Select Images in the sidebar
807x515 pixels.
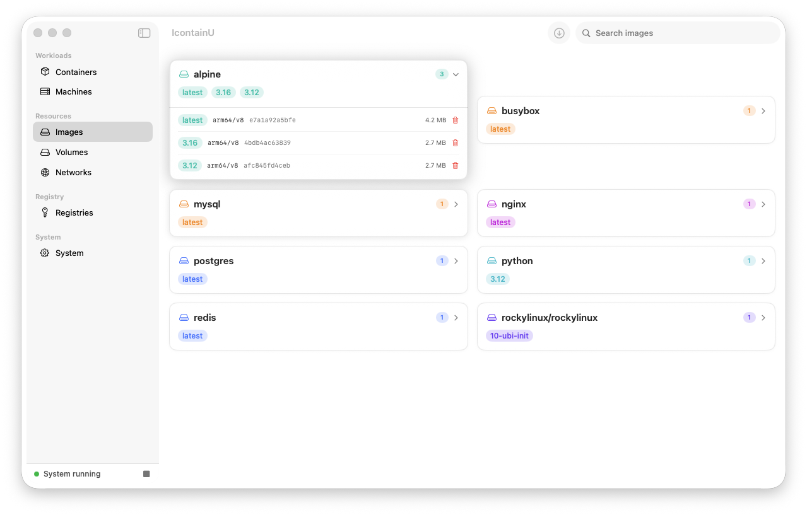coord(93,132)
